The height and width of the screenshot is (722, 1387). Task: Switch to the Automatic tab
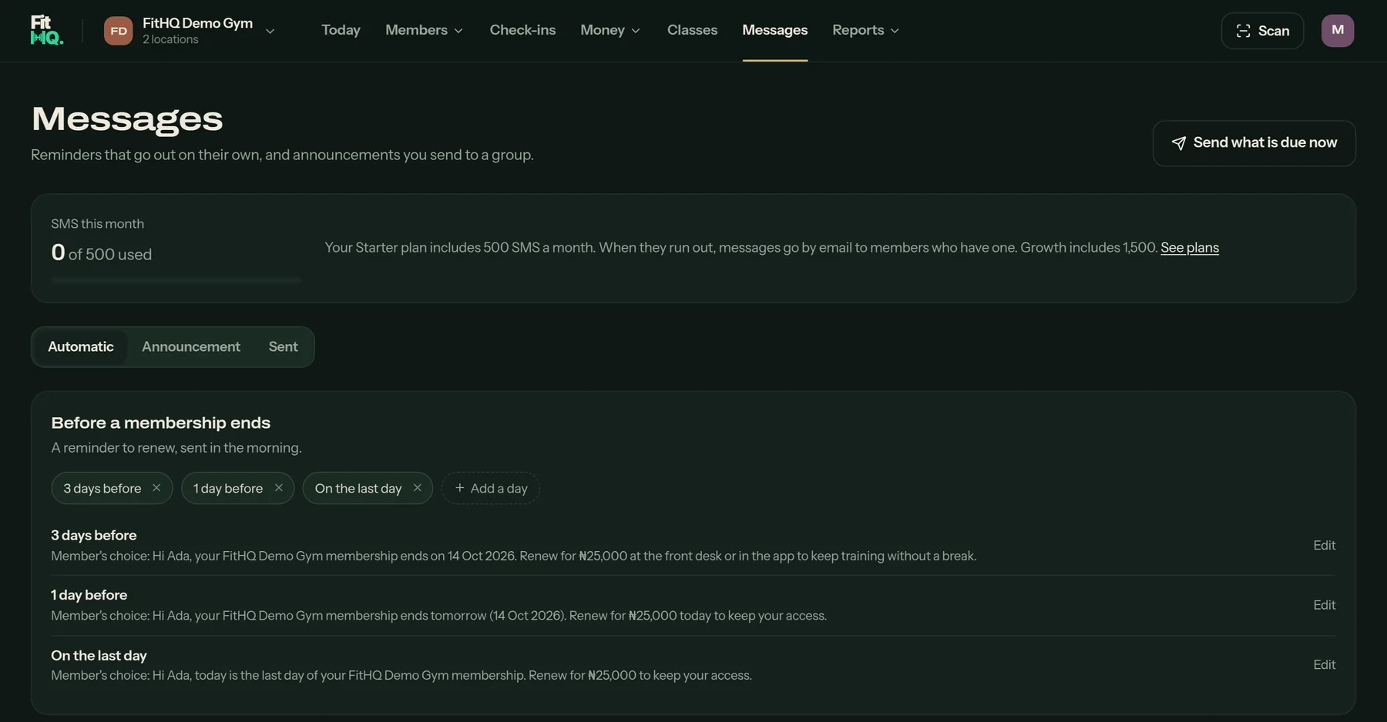coord(81,347)
